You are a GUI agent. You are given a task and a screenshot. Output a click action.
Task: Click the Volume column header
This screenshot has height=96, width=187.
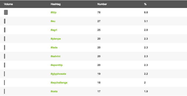point(8,4)
